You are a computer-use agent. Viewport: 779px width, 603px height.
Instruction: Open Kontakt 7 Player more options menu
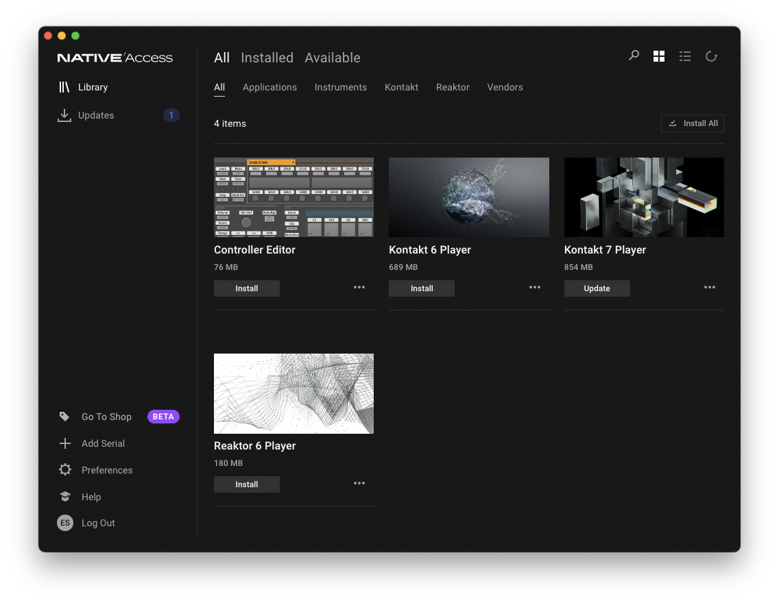pos(710,287)
